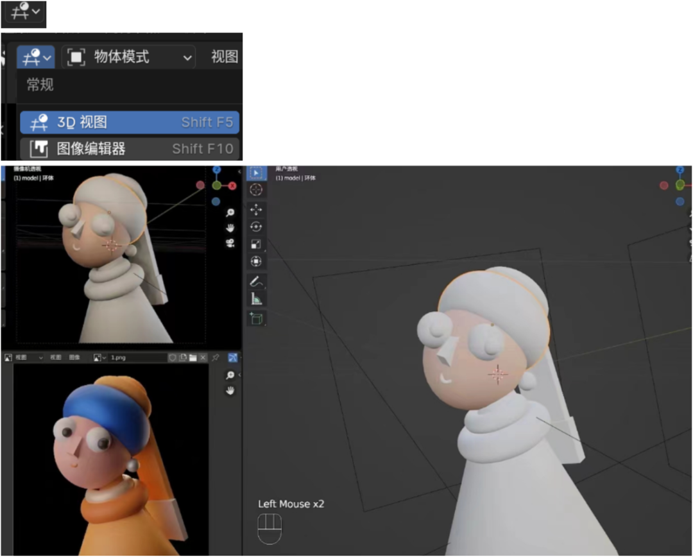This screenshot has height=557, width=693.
Task: Click Z axis on user perspective gizmo
Action: pos(680,170)
